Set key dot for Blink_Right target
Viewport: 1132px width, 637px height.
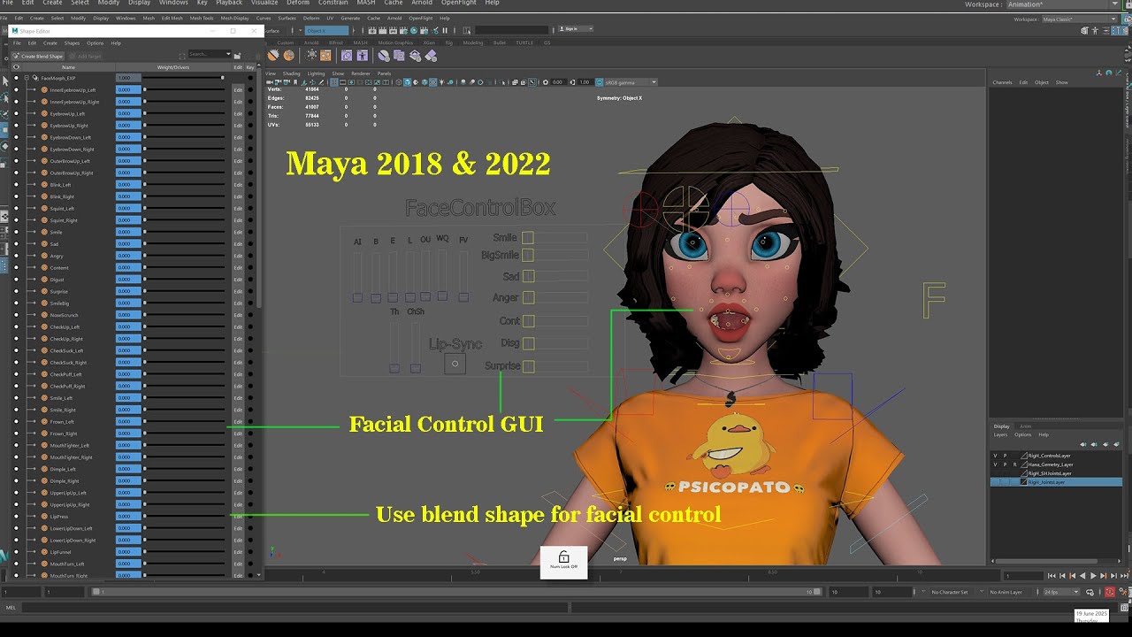[251, 196]
